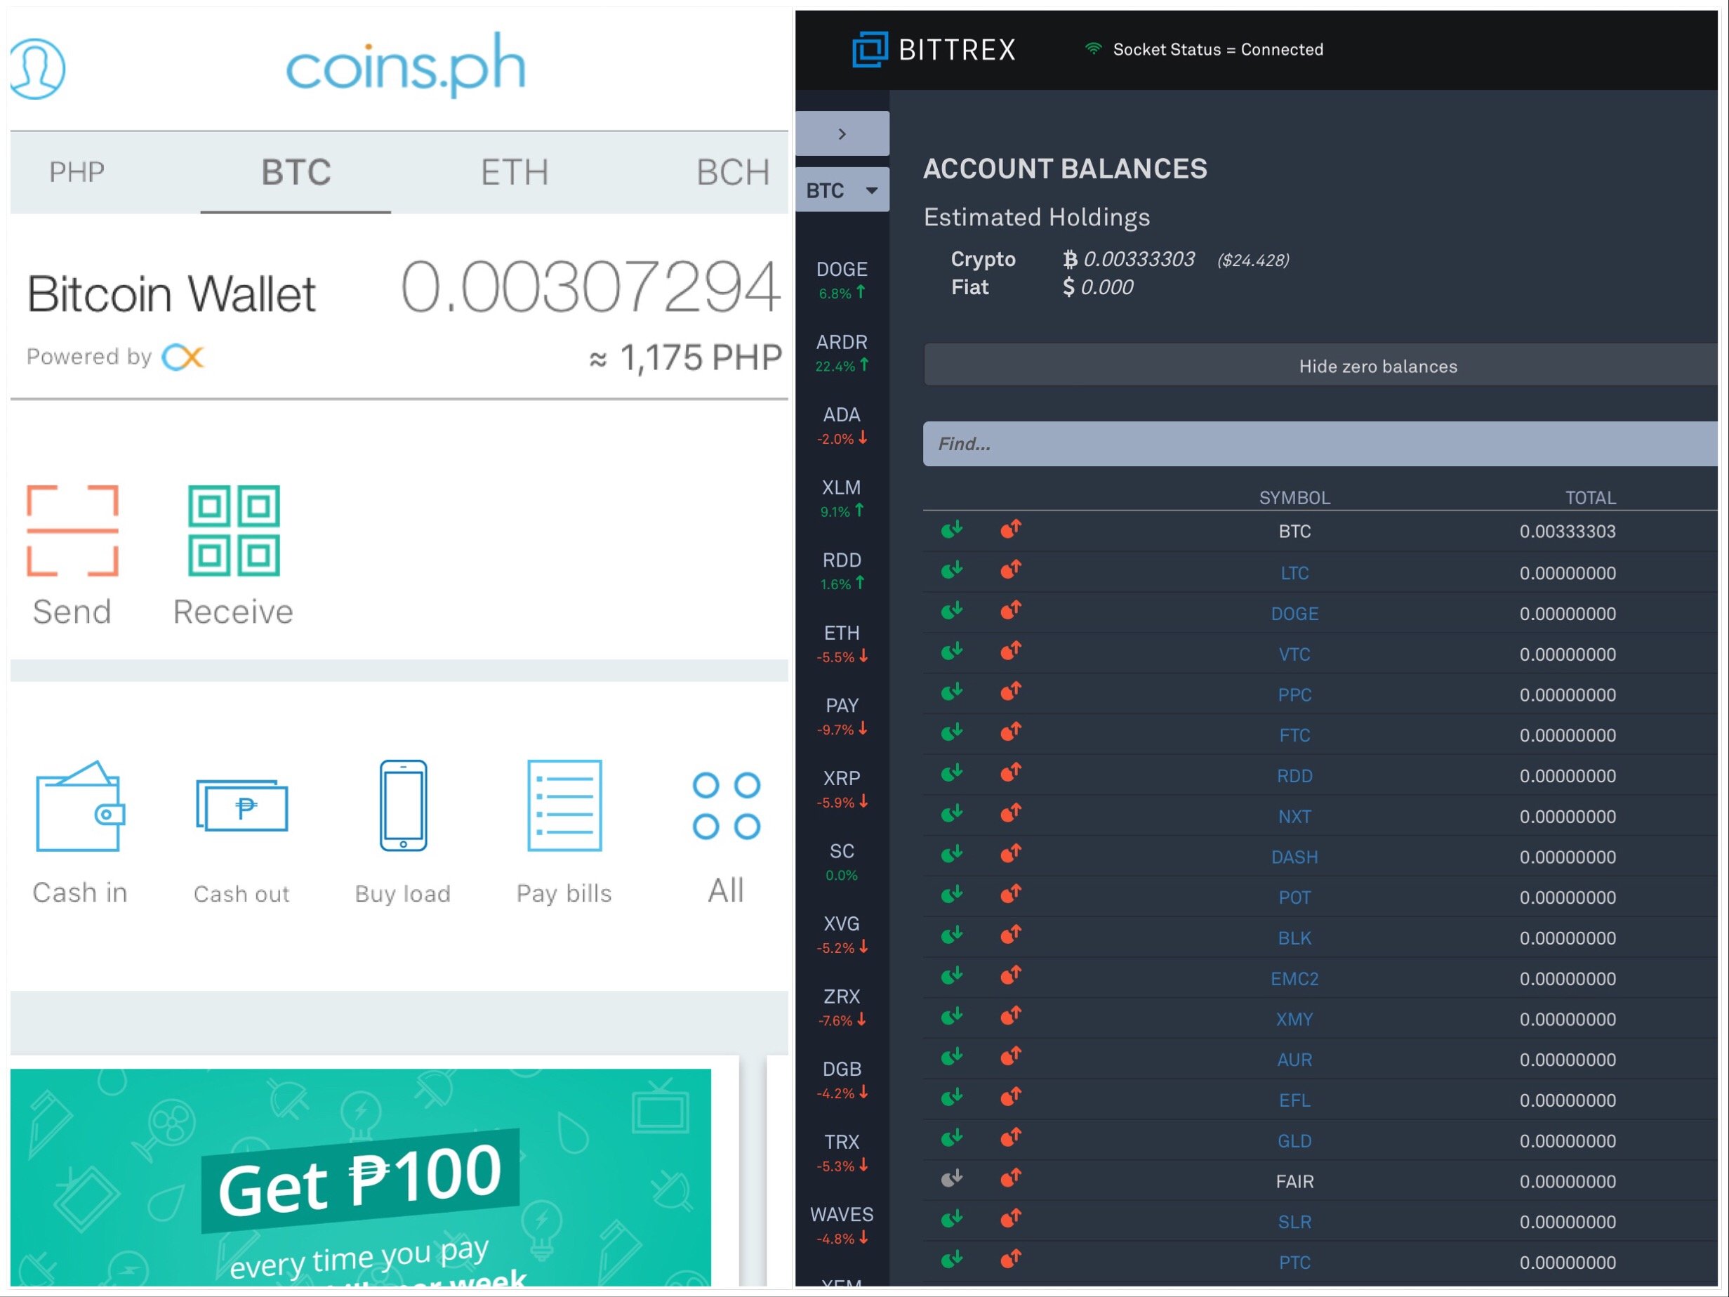The width and height of the screenshot is (1729, 1297).
Task: Switch to the ETH wallet tab
Action: tap(515, 172)
